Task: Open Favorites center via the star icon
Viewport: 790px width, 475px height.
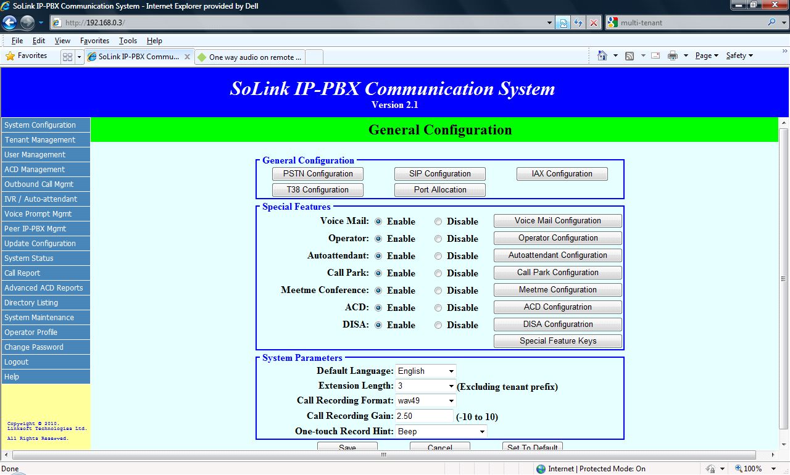Action: tap(10, 56)
